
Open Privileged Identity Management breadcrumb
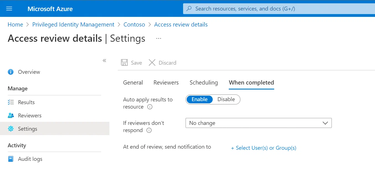(73, 25)
